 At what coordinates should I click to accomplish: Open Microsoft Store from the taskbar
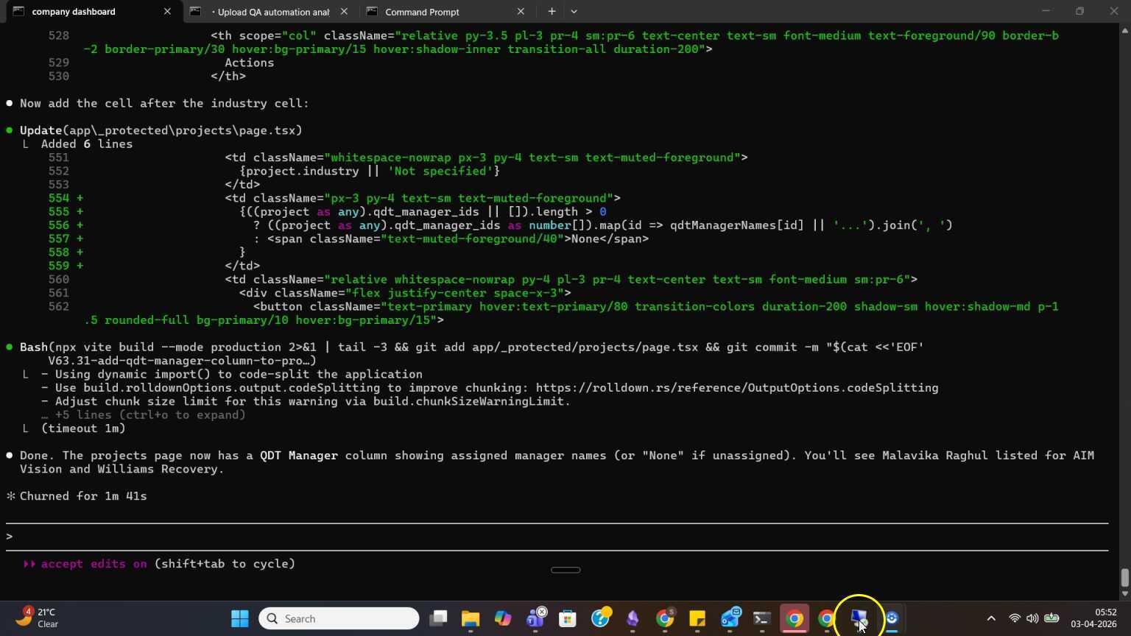[568, 619]
